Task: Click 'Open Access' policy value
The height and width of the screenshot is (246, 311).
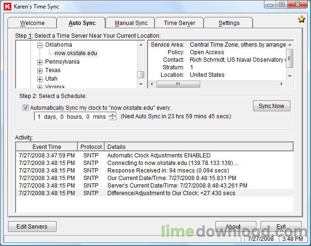Action: click(x=207, y=52)
